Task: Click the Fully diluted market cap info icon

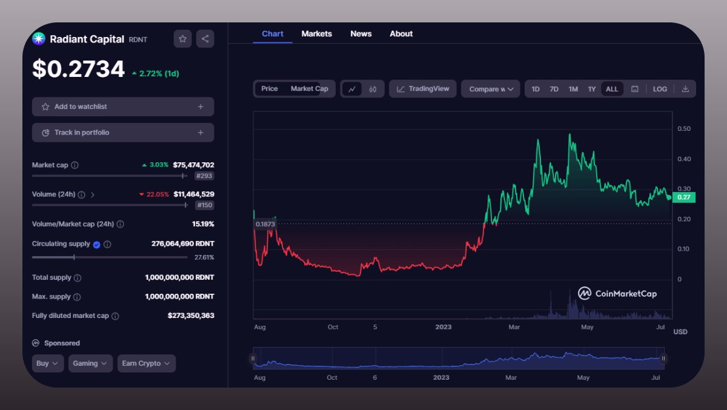Action: [115, 316]
